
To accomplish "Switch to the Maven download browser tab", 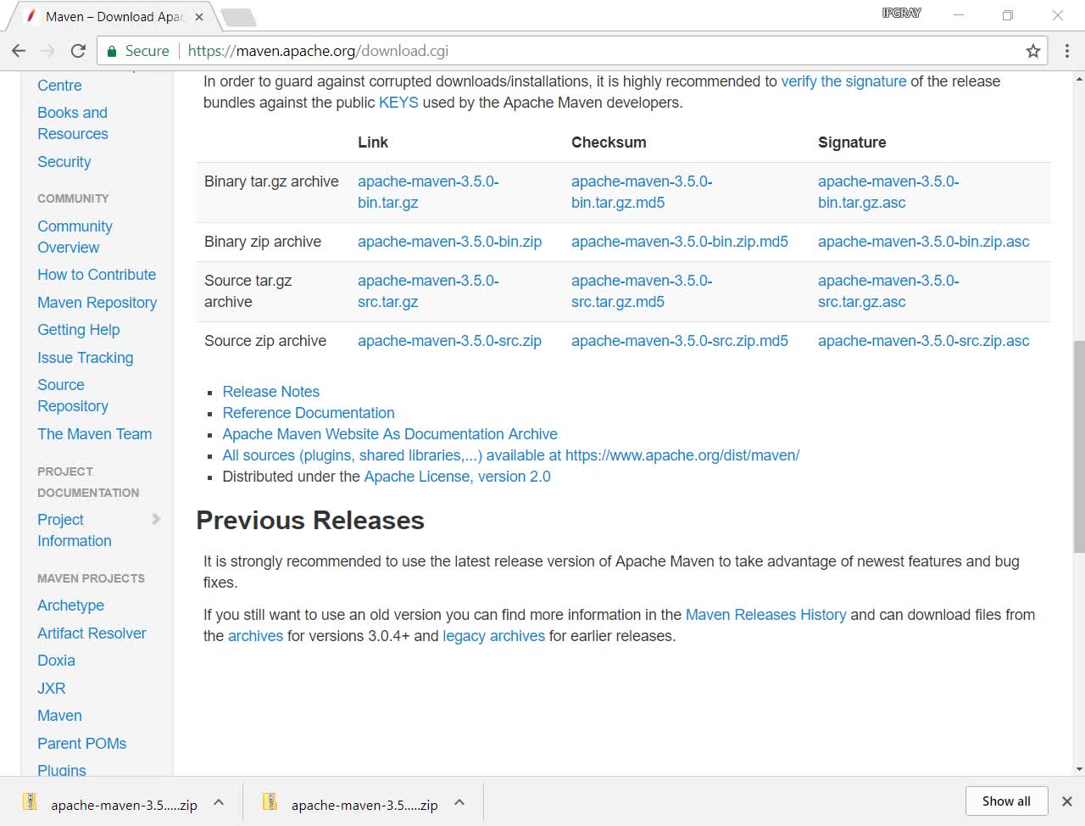I will point(110,15).
